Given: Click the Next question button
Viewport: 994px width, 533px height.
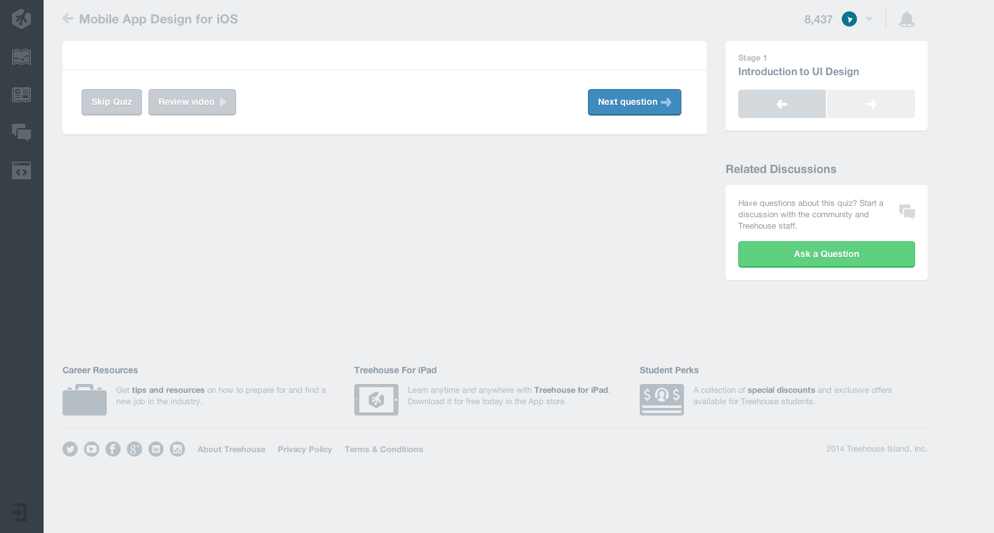Looking at the screenshot, I should click(x=635, y=102).
